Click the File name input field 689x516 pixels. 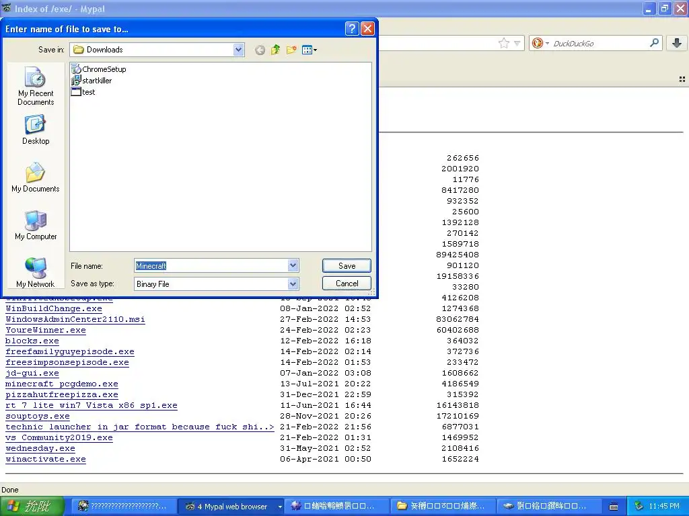point(211,265)
